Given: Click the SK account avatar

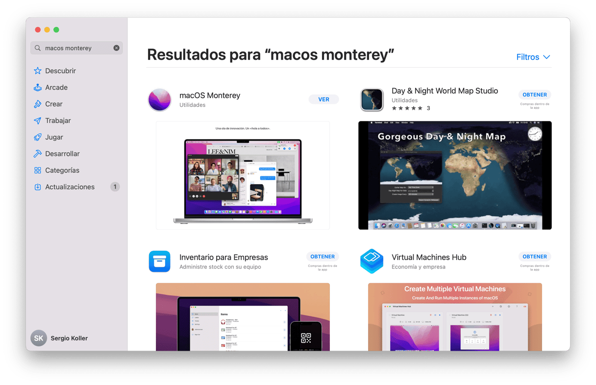Looking at the screenshot, I should click(x=39, y=338).
